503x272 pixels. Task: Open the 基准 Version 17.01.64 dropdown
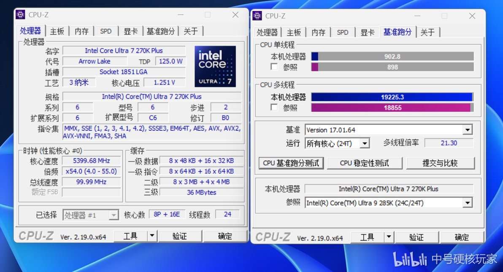[x=468, y=130]
